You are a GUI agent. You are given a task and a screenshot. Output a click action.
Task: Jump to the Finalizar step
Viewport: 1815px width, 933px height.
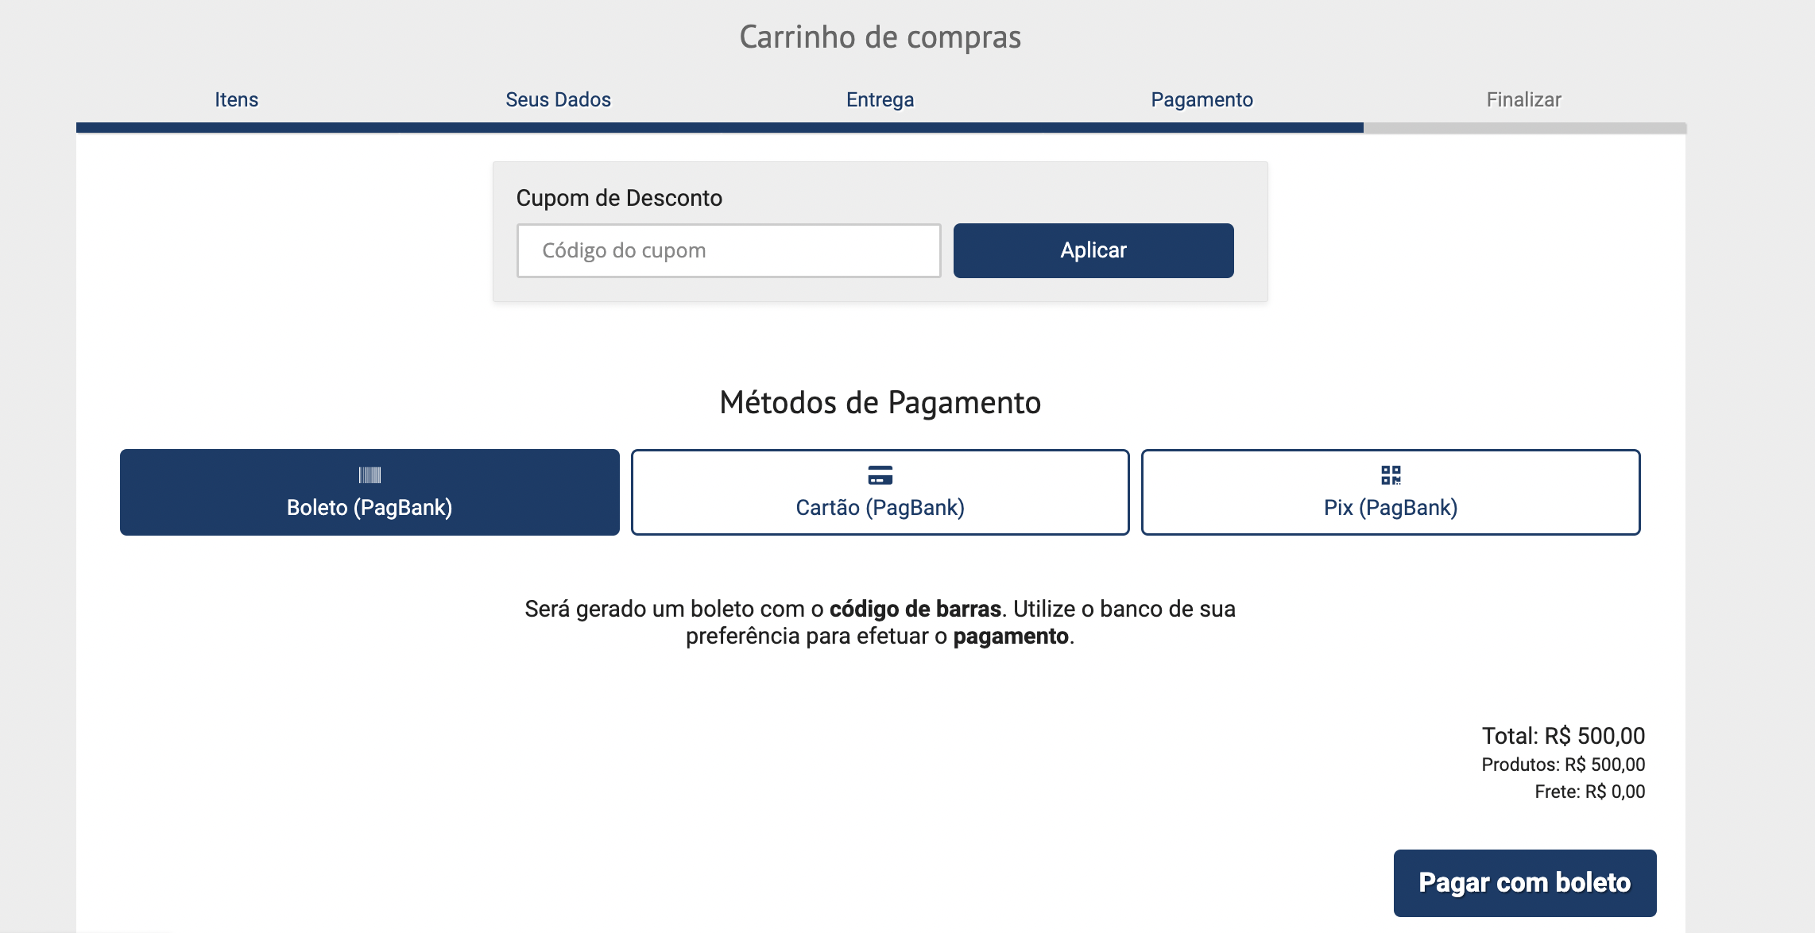(x=1523, y=99)
